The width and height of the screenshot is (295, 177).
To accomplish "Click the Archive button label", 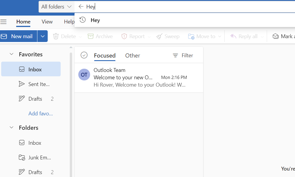I will tap(104, 36).
